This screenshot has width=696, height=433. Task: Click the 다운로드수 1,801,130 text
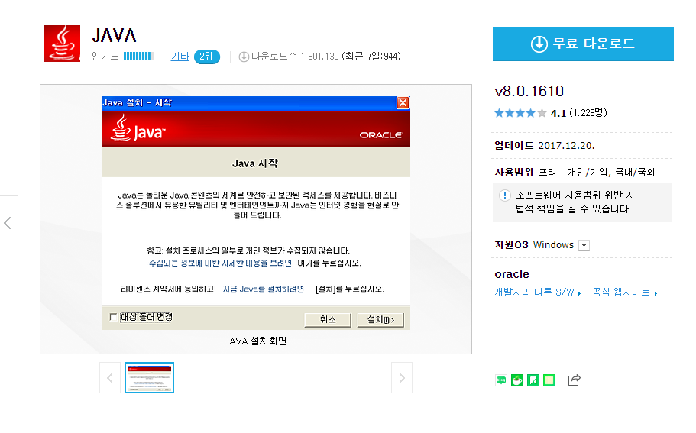295,57
